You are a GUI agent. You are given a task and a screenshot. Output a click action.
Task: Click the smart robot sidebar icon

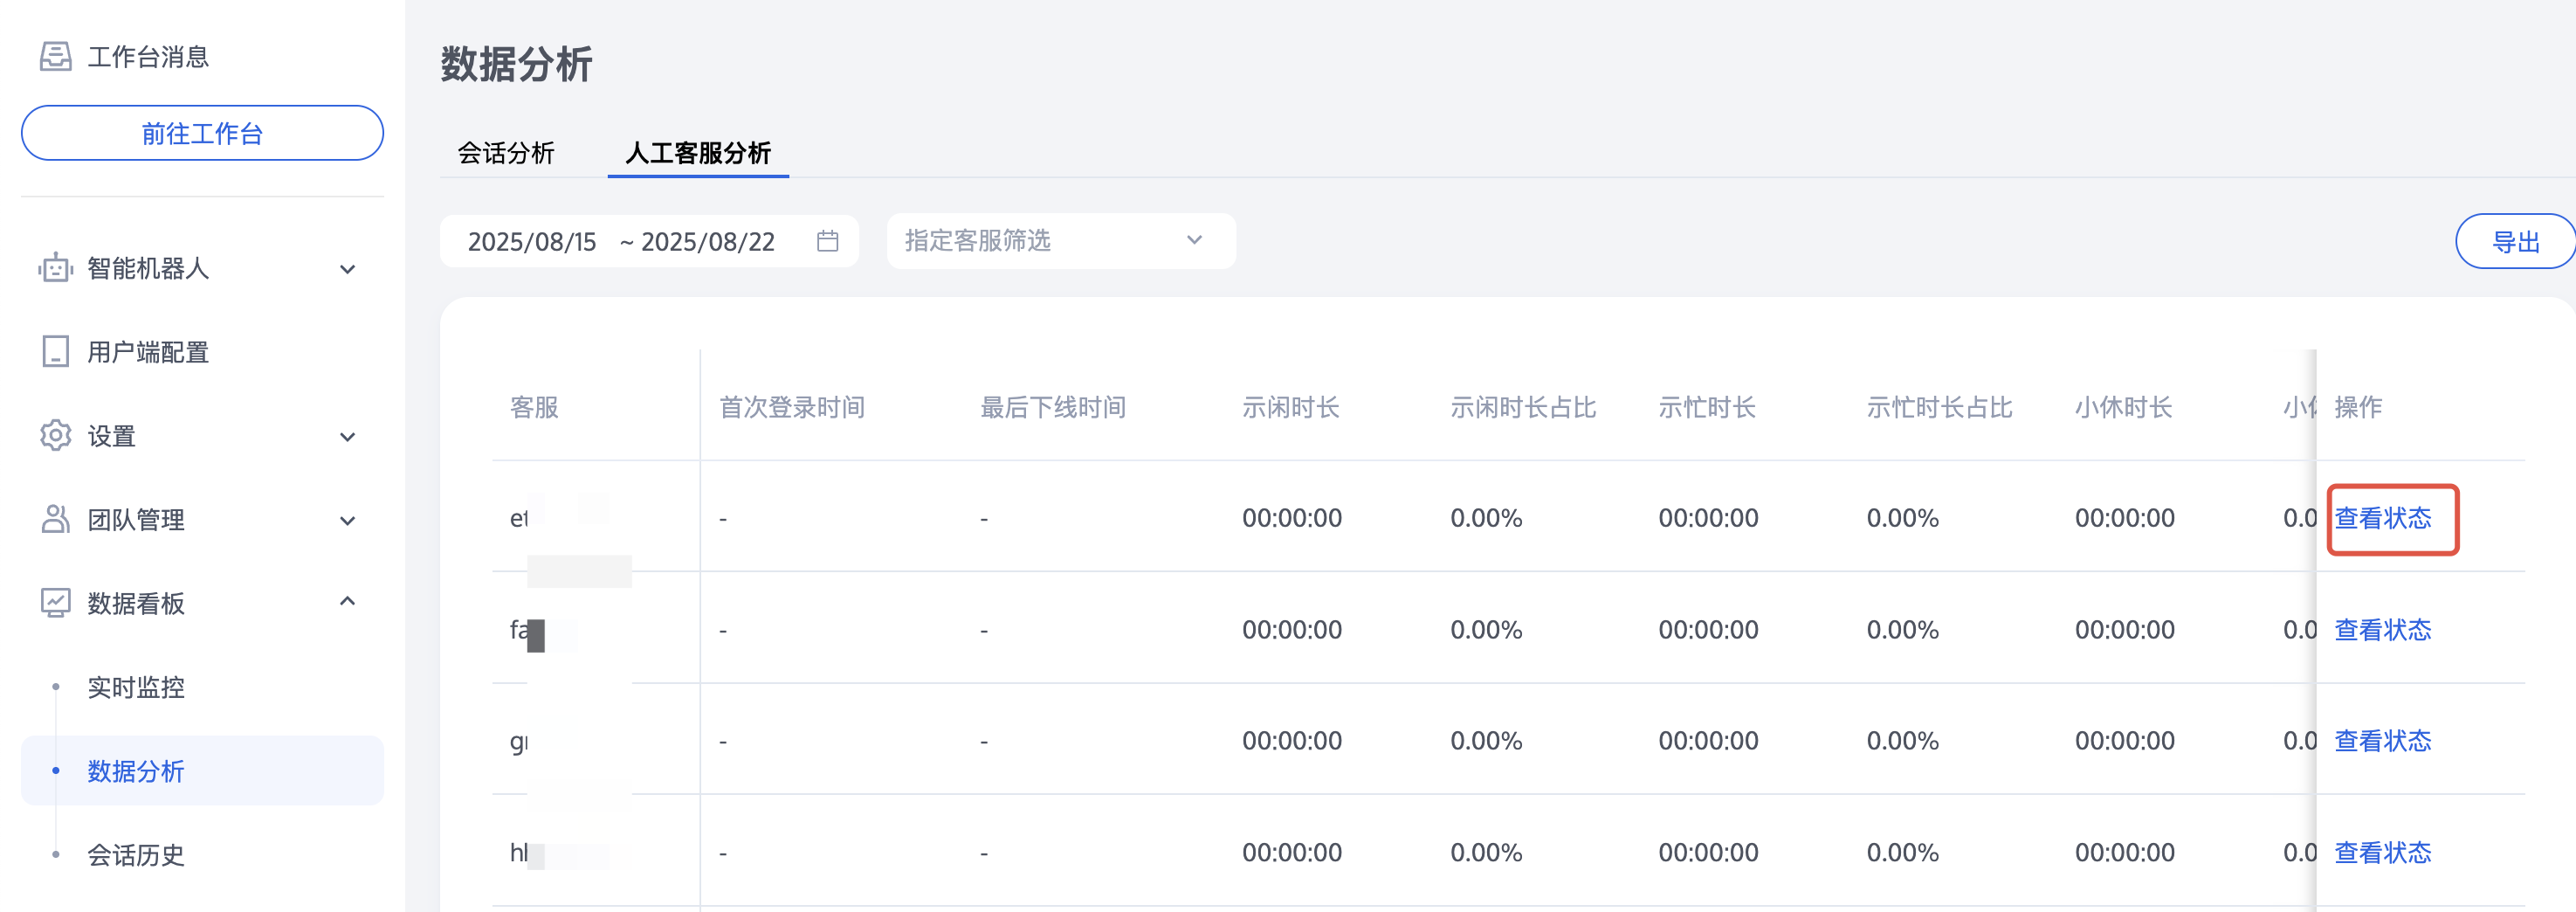coord(56,268)
